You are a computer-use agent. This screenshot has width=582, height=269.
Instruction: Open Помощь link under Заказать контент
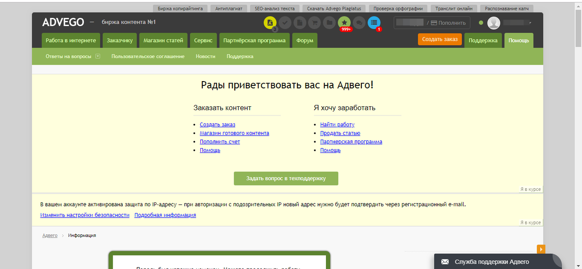210,151
